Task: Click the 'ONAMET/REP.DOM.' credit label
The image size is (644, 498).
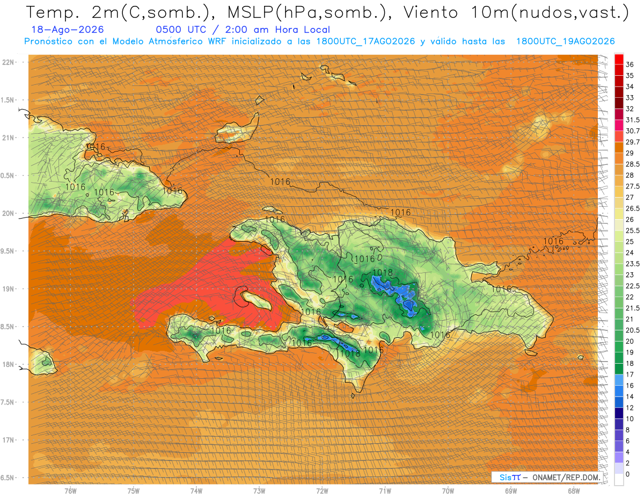Action: (566, 477)
